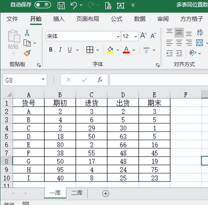Click the 粘贴 paste button

(x=13, y=42)
